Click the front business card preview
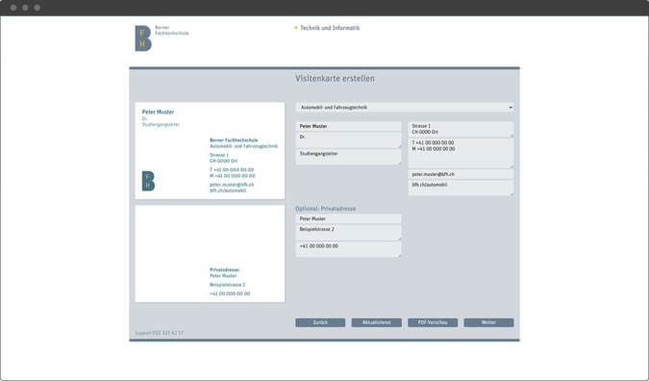649x381 pixels. [210, 151]
